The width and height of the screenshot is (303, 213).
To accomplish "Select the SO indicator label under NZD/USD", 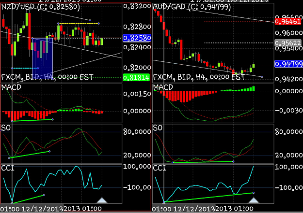I will (x=6, y=128).
